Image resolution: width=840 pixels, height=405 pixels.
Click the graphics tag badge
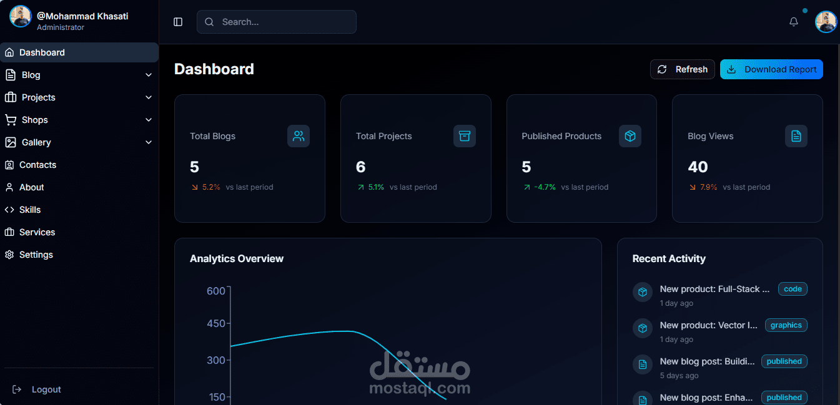(786, 325)
